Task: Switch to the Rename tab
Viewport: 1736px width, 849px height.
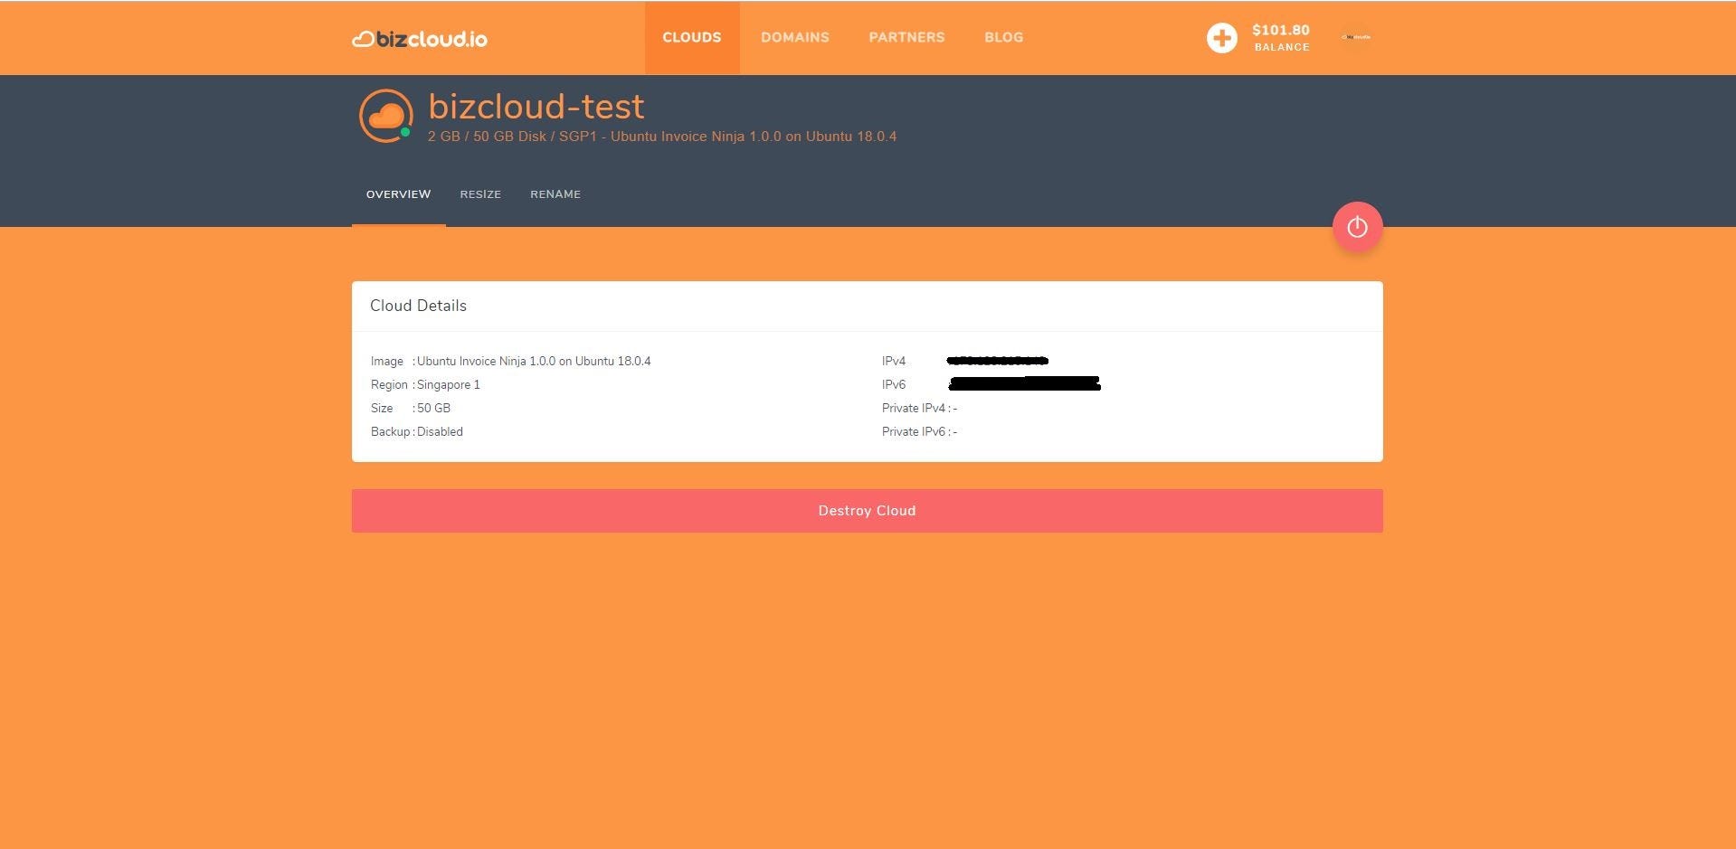Action: coord(555,194)
